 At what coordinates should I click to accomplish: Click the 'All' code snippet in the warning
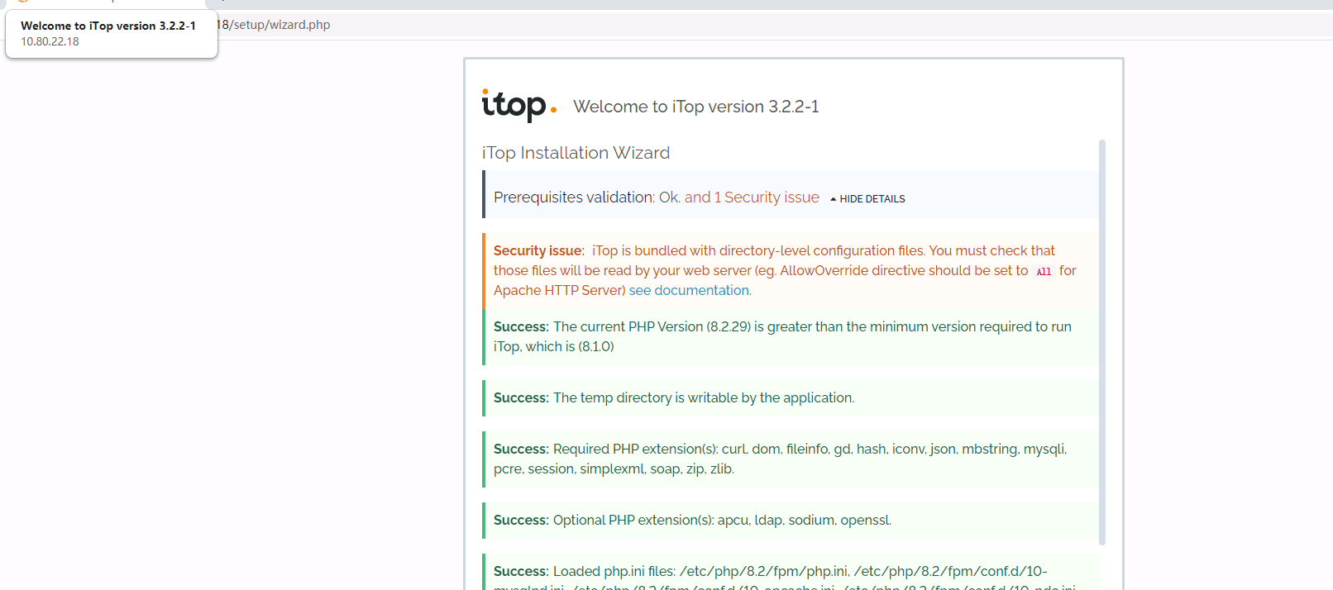pyautogui.click(x=1044, y=272)
